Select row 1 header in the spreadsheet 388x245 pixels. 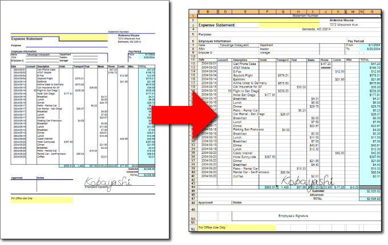tap(193, 16)
